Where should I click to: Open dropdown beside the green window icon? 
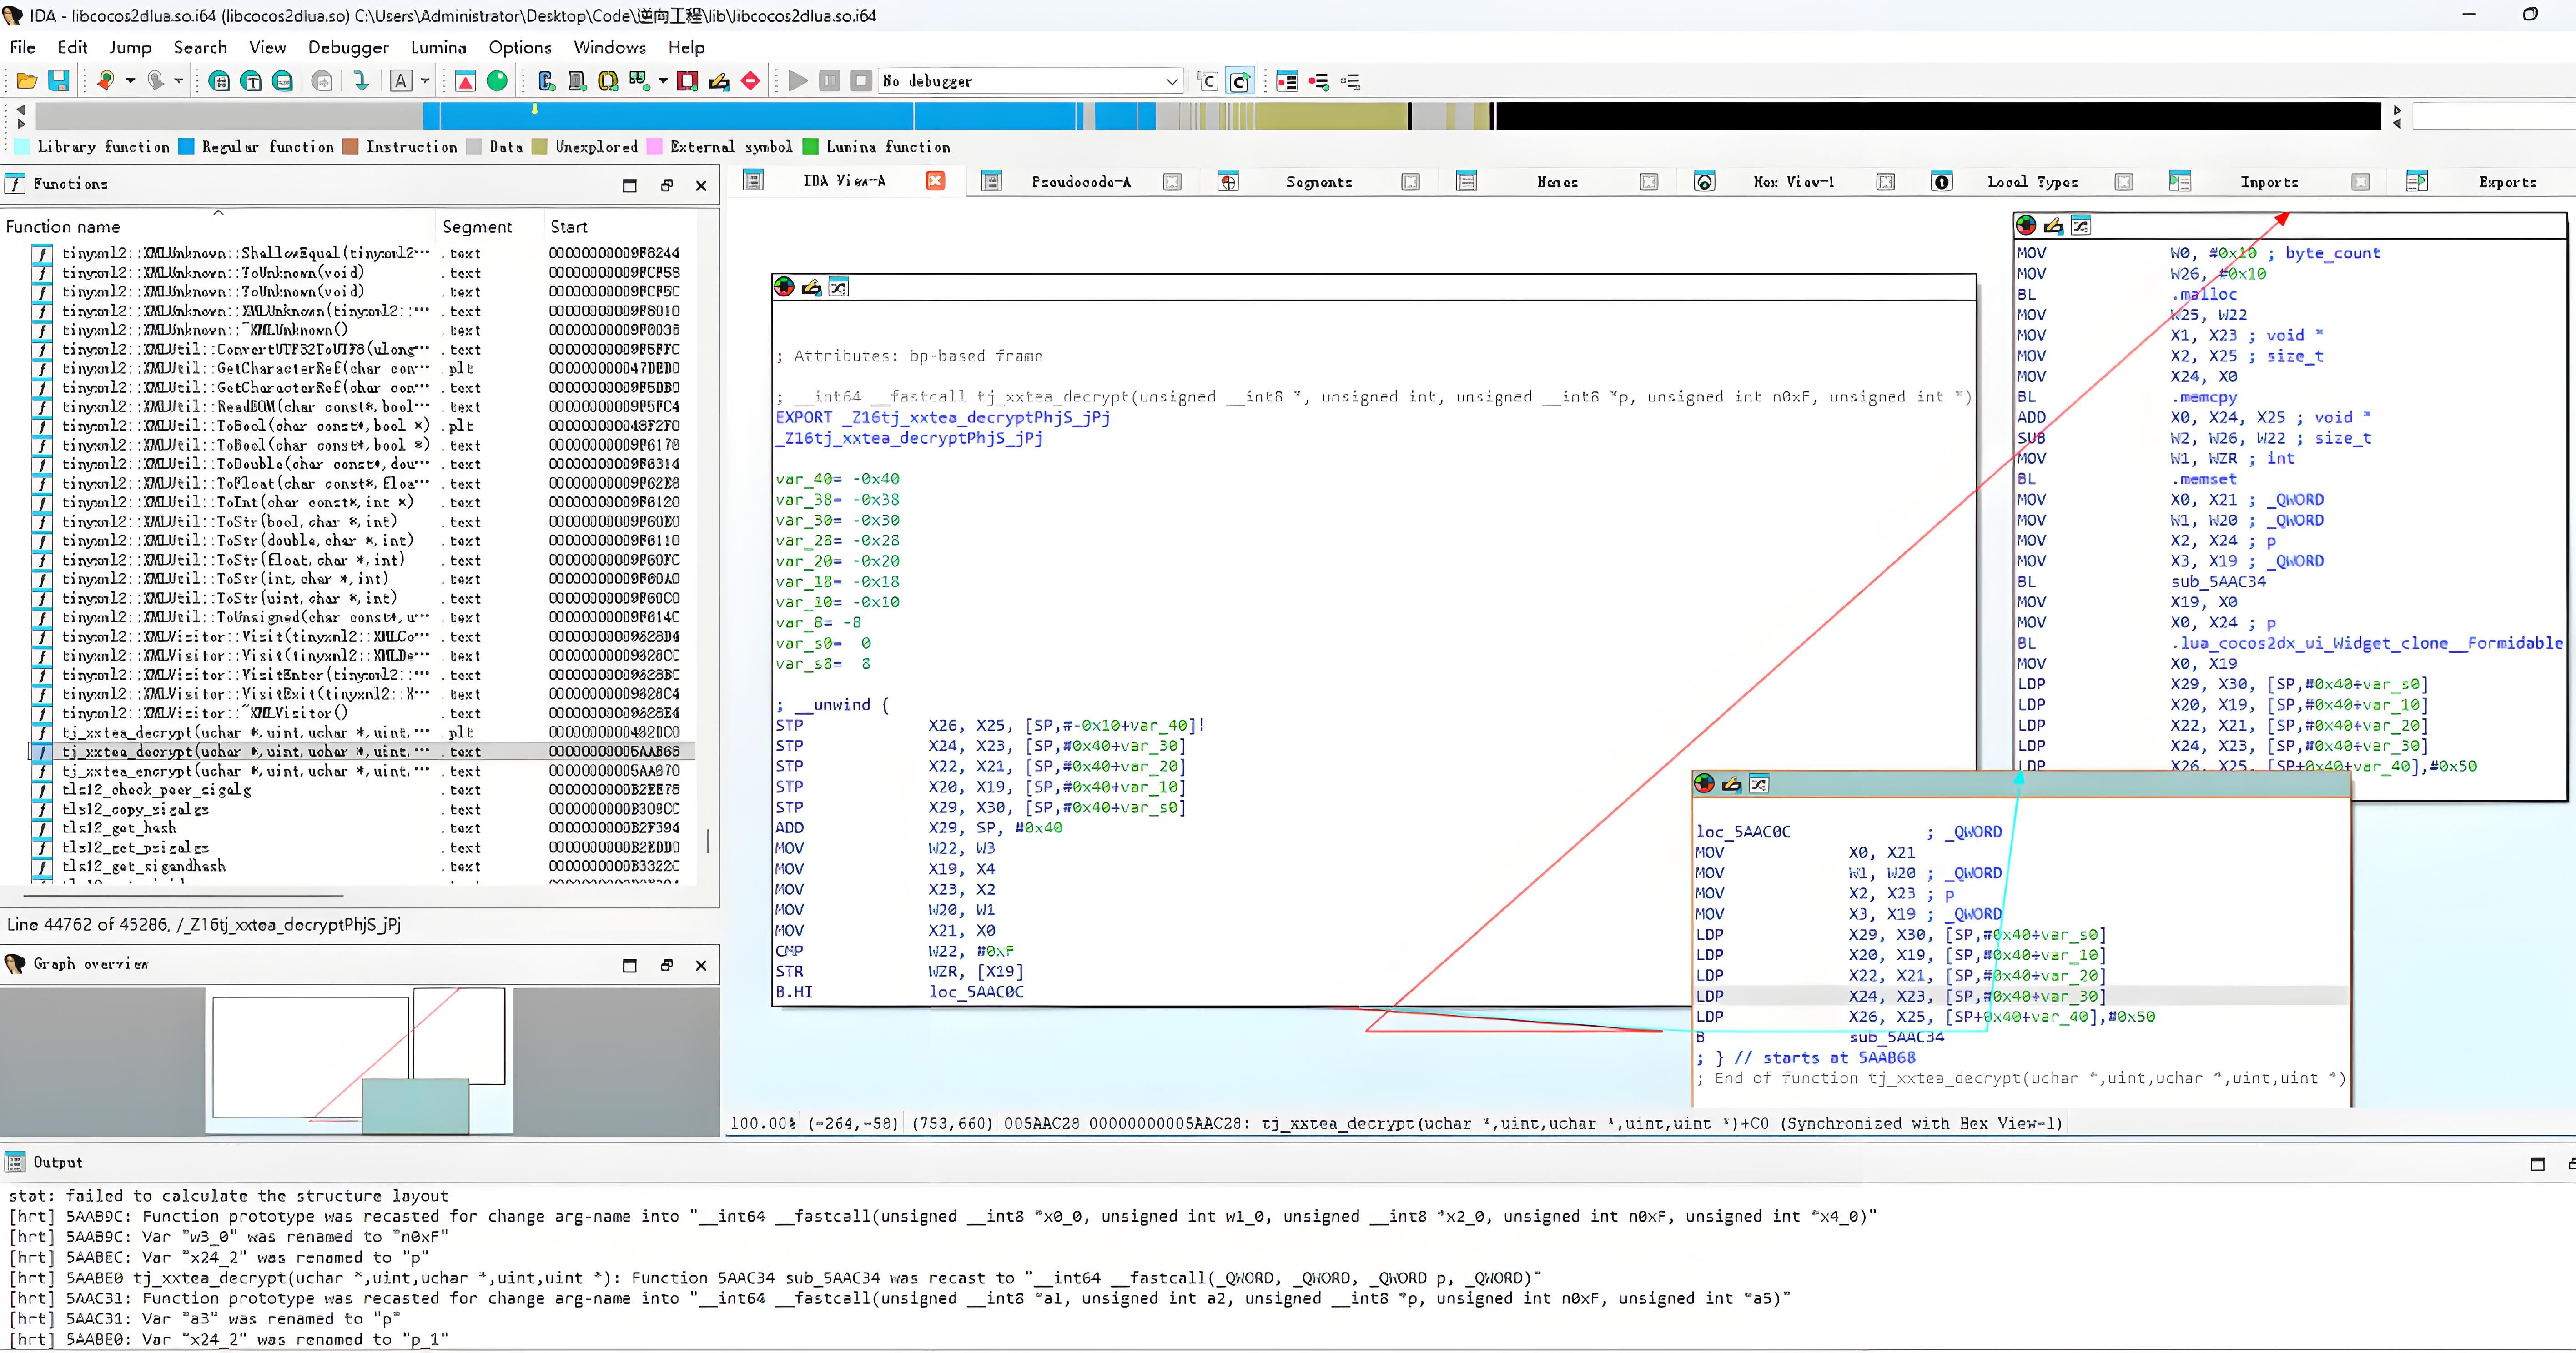pos(663,81)
